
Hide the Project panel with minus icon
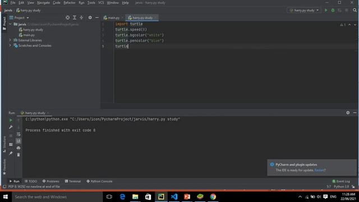[x=97, y=17]
